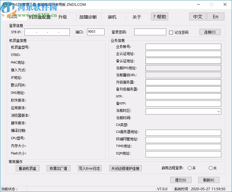Image resolution: width=232 pixels, height=192 pixels.
Task: Close the STB管理工具 window
Action: tap(225, 4)
